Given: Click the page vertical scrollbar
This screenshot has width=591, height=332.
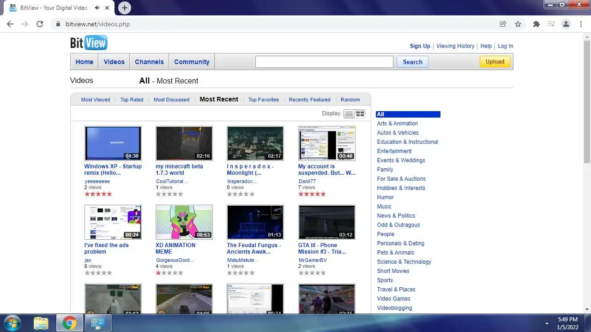Looking at the screenshot, I should click(x=587, y=101).
